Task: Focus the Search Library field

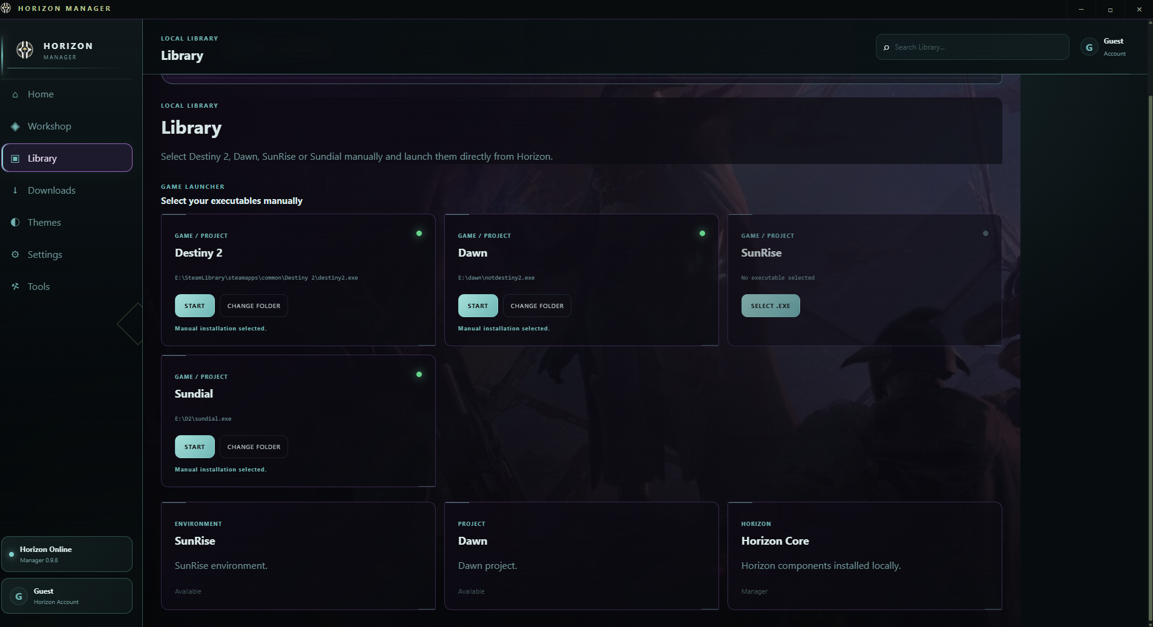Action: (x=972, y=47)
